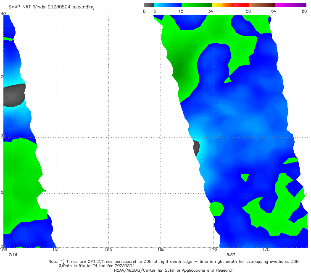
Task: Click the small green triangle near 173E above 25N
Action: click(245, 177)
